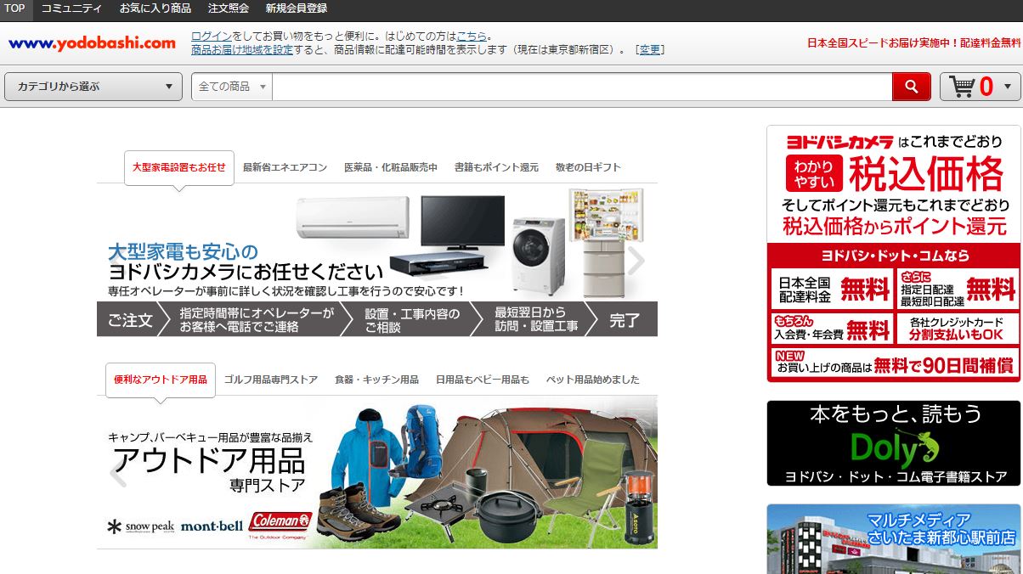
Task: Click 無料で90日間補償 in side banner
Action: [x=943, y=367]
